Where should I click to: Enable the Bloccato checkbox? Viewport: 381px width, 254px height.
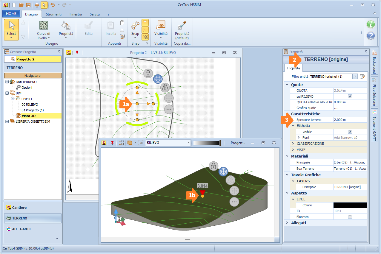[350, 217]
